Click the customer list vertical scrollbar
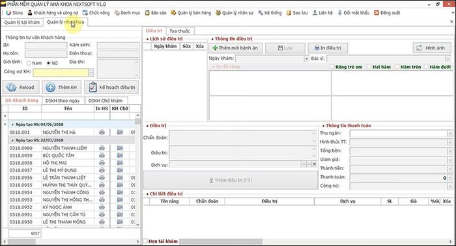Screen dimensions: 456x246 pos(138,171)
